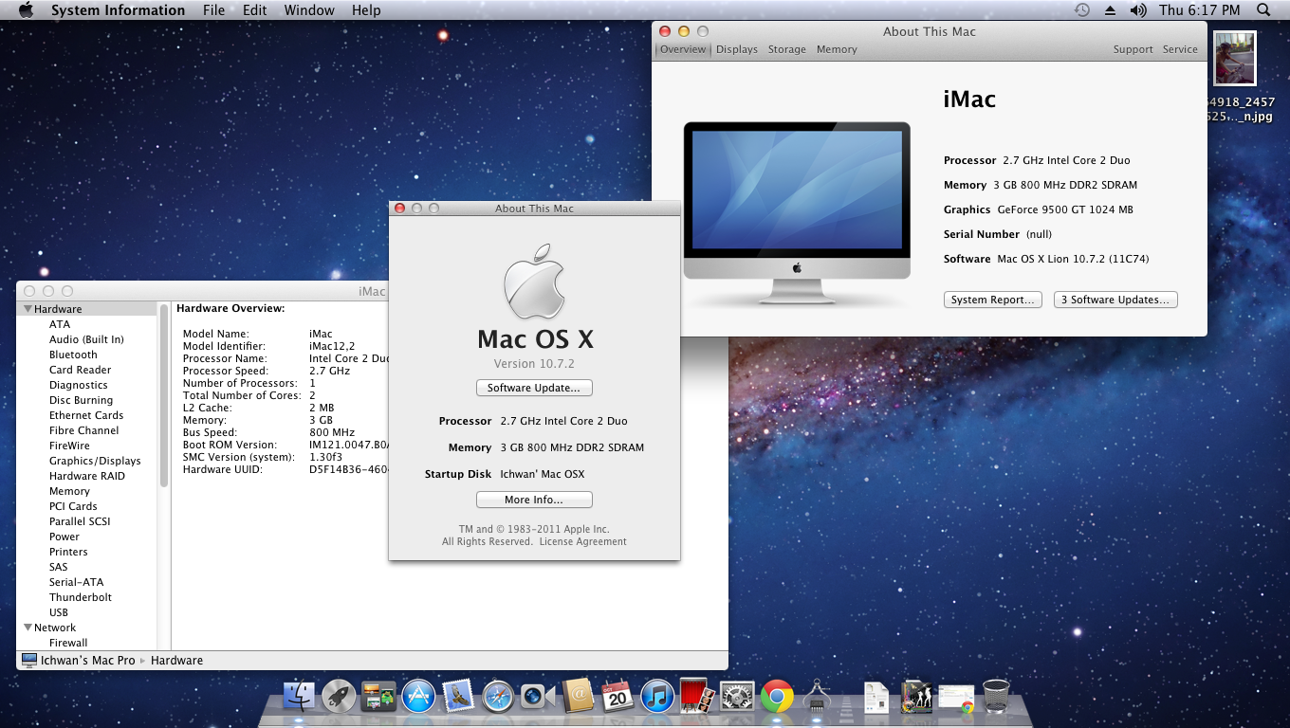The height and width of the screenshot is (728, 1290).
Task: Select the .jpg photo thumbnail on the desktop
Action: point(1235,59)
